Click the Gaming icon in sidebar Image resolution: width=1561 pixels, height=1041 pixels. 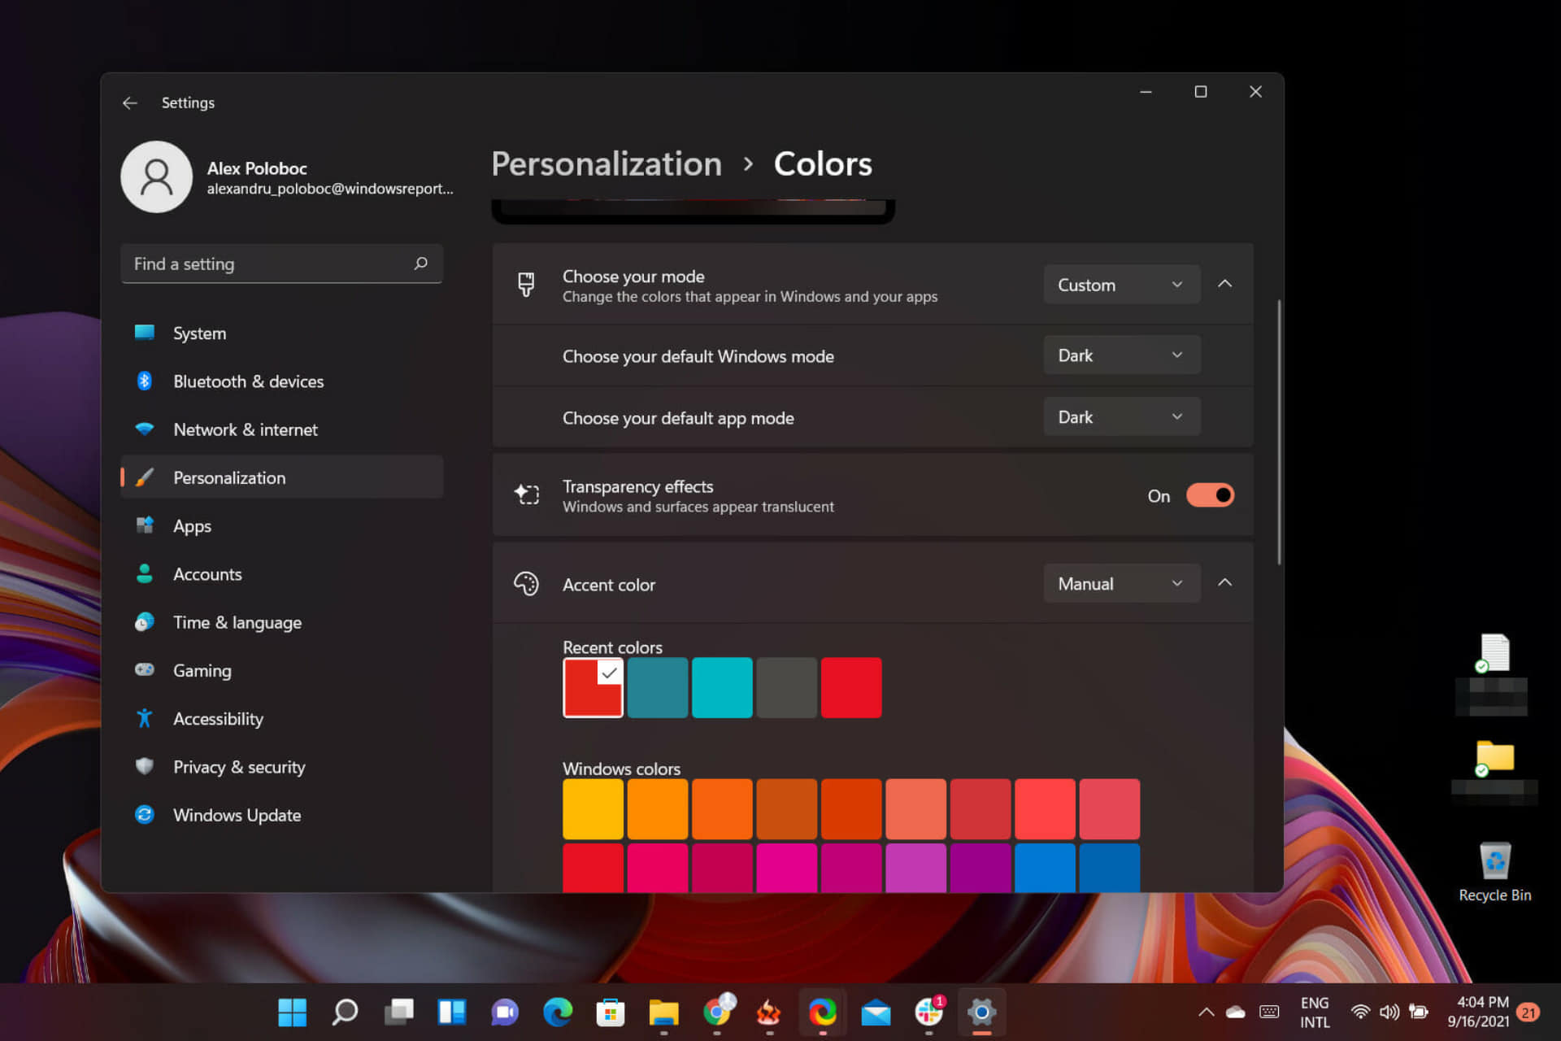pos(144,670)
